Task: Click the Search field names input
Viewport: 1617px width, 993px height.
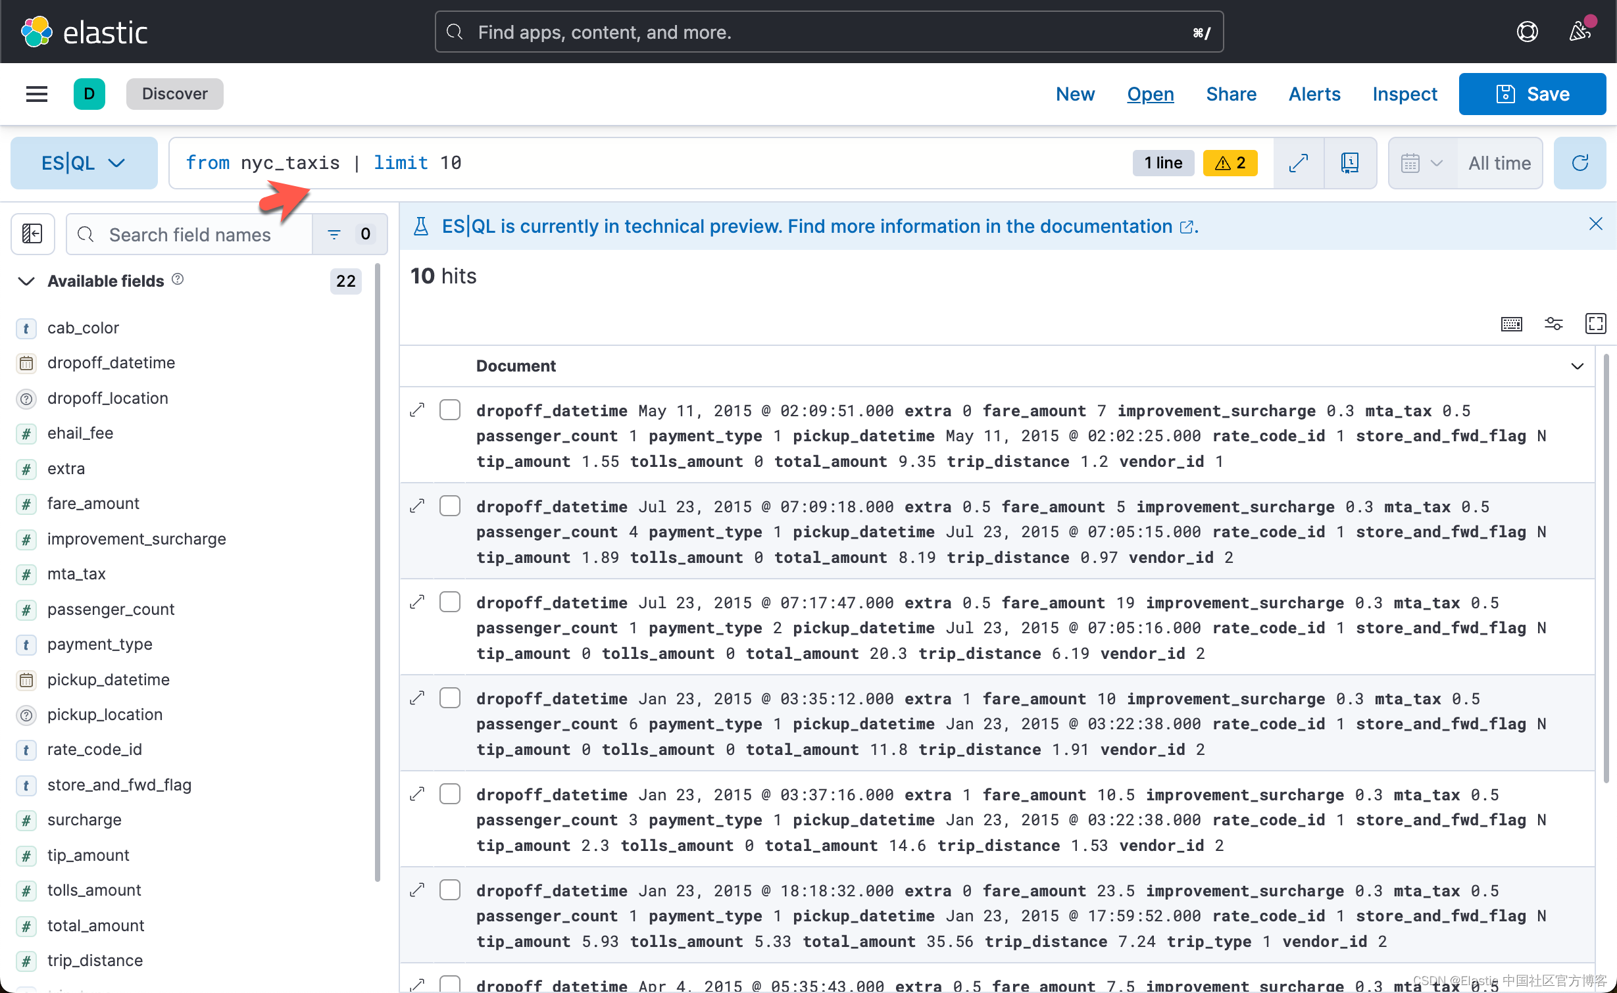Action: [189, 234]
